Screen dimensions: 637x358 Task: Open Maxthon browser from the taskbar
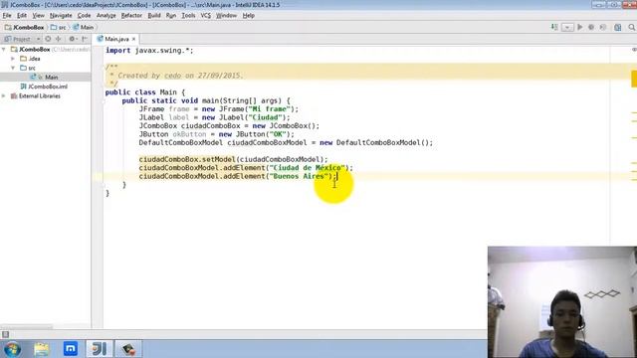point(71,349)
